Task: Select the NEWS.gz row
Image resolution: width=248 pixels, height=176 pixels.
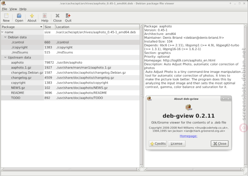Action: pos(70,88)
